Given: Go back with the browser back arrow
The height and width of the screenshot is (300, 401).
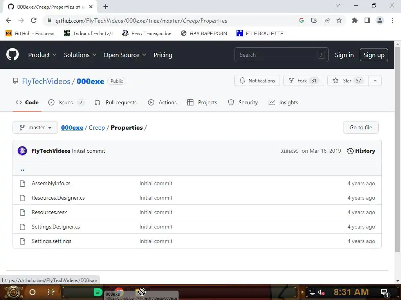Looking at the screenshot, I should point(9,20).
